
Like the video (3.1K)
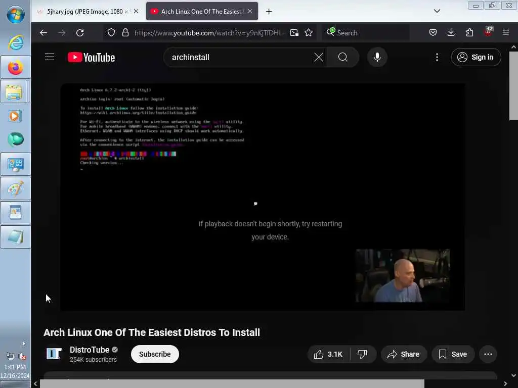coord(328,354)
